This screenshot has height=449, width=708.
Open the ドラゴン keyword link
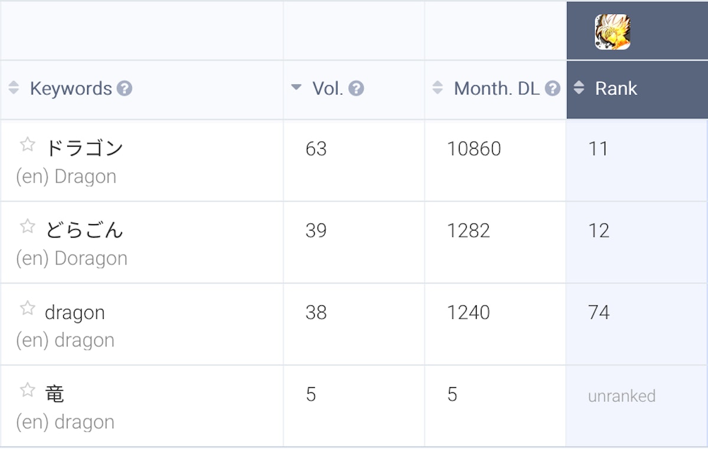[x=84, y=148]
